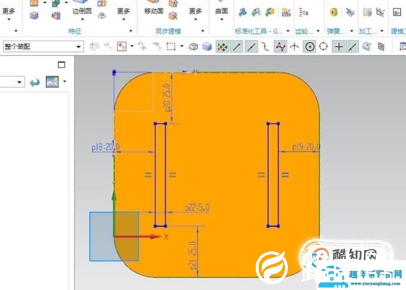The height and width of the screenshot is (290, 406).
Task: Expand the 齿轮 group arrow
Action: pyautogui.click(x=318, y=31)
